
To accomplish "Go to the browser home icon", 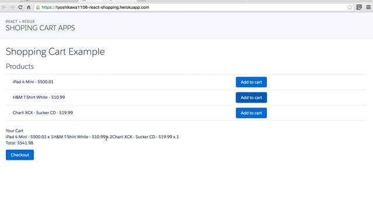I will (x=29, y=8).
